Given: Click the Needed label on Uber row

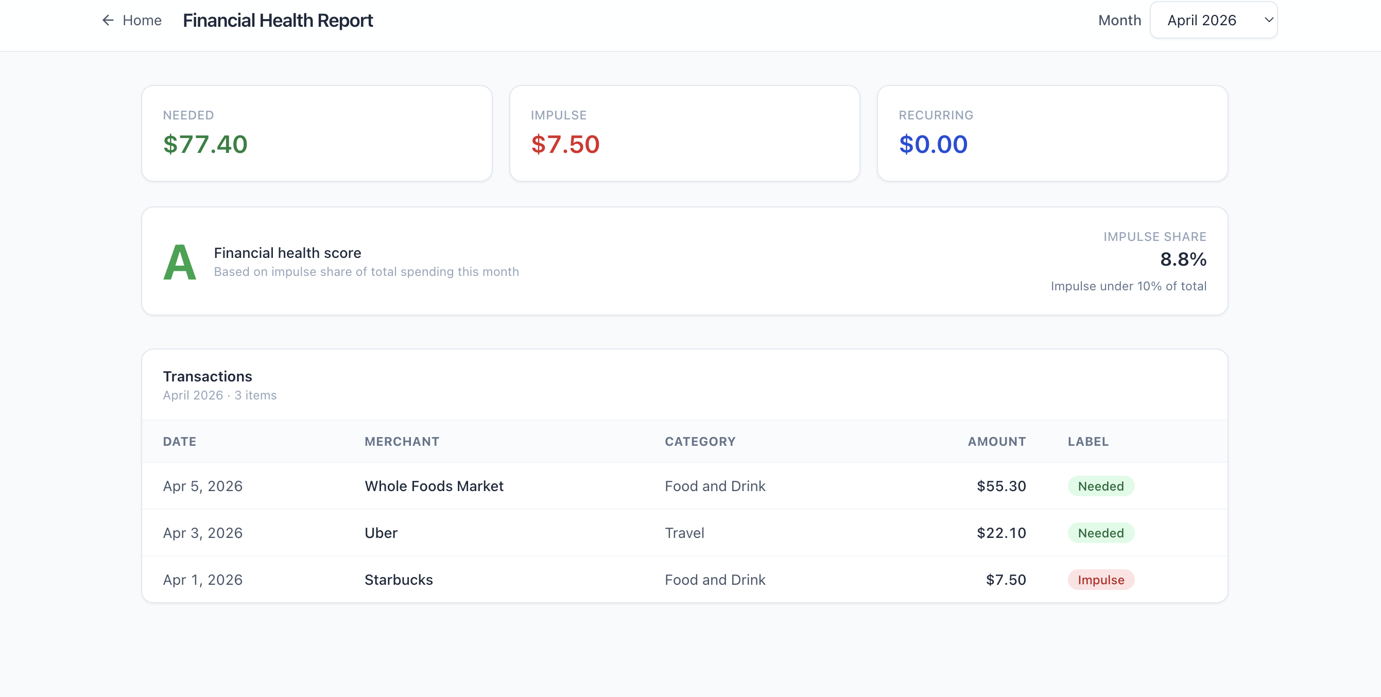Looking at the screenshot, I should coord(1100,533).
